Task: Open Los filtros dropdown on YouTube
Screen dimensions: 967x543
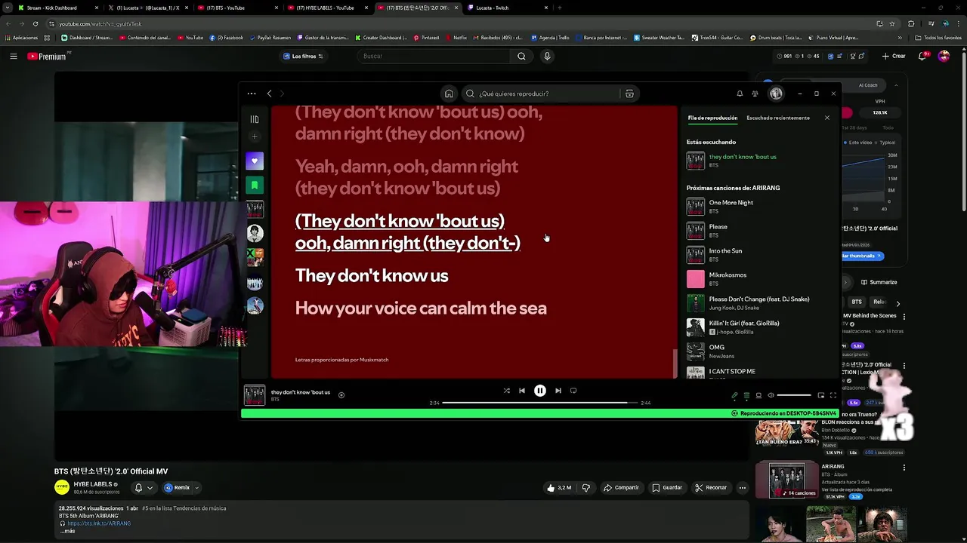Action: 303,56
